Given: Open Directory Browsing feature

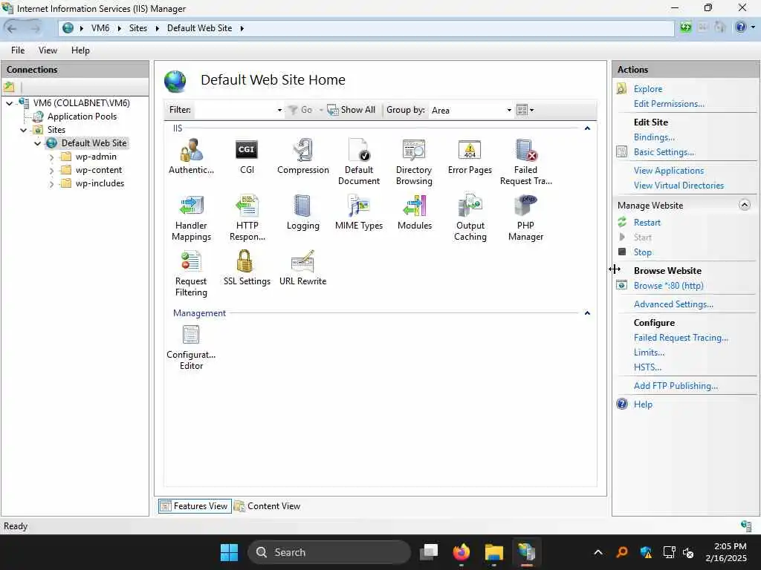Looking at the screenshot, I should coord(414,161).
